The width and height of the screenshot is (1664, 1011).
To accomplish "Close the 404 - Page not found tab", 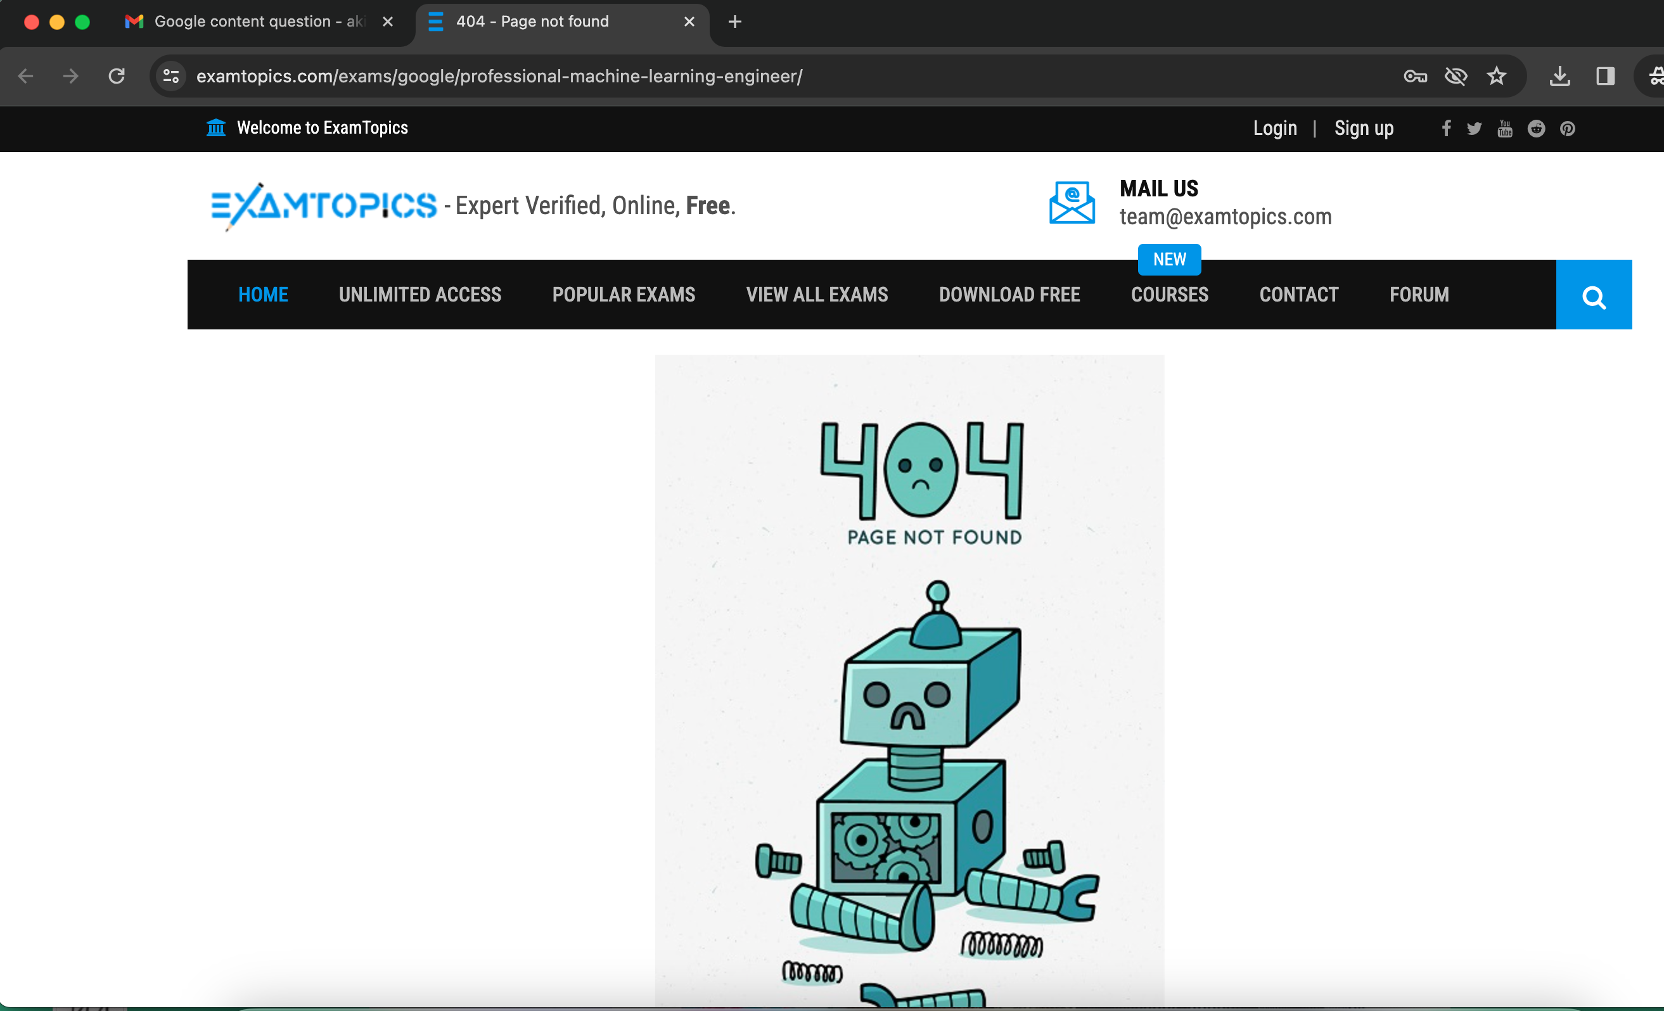I will click(689, 22).
